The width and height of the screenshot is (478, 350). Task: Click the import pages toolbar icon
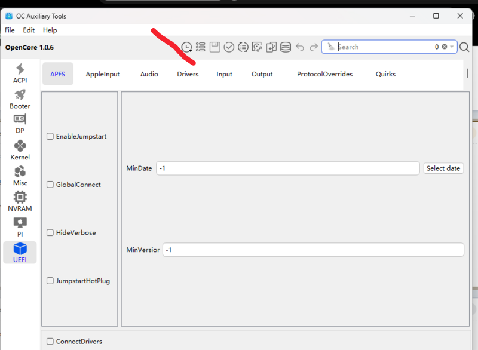[271, 47]
